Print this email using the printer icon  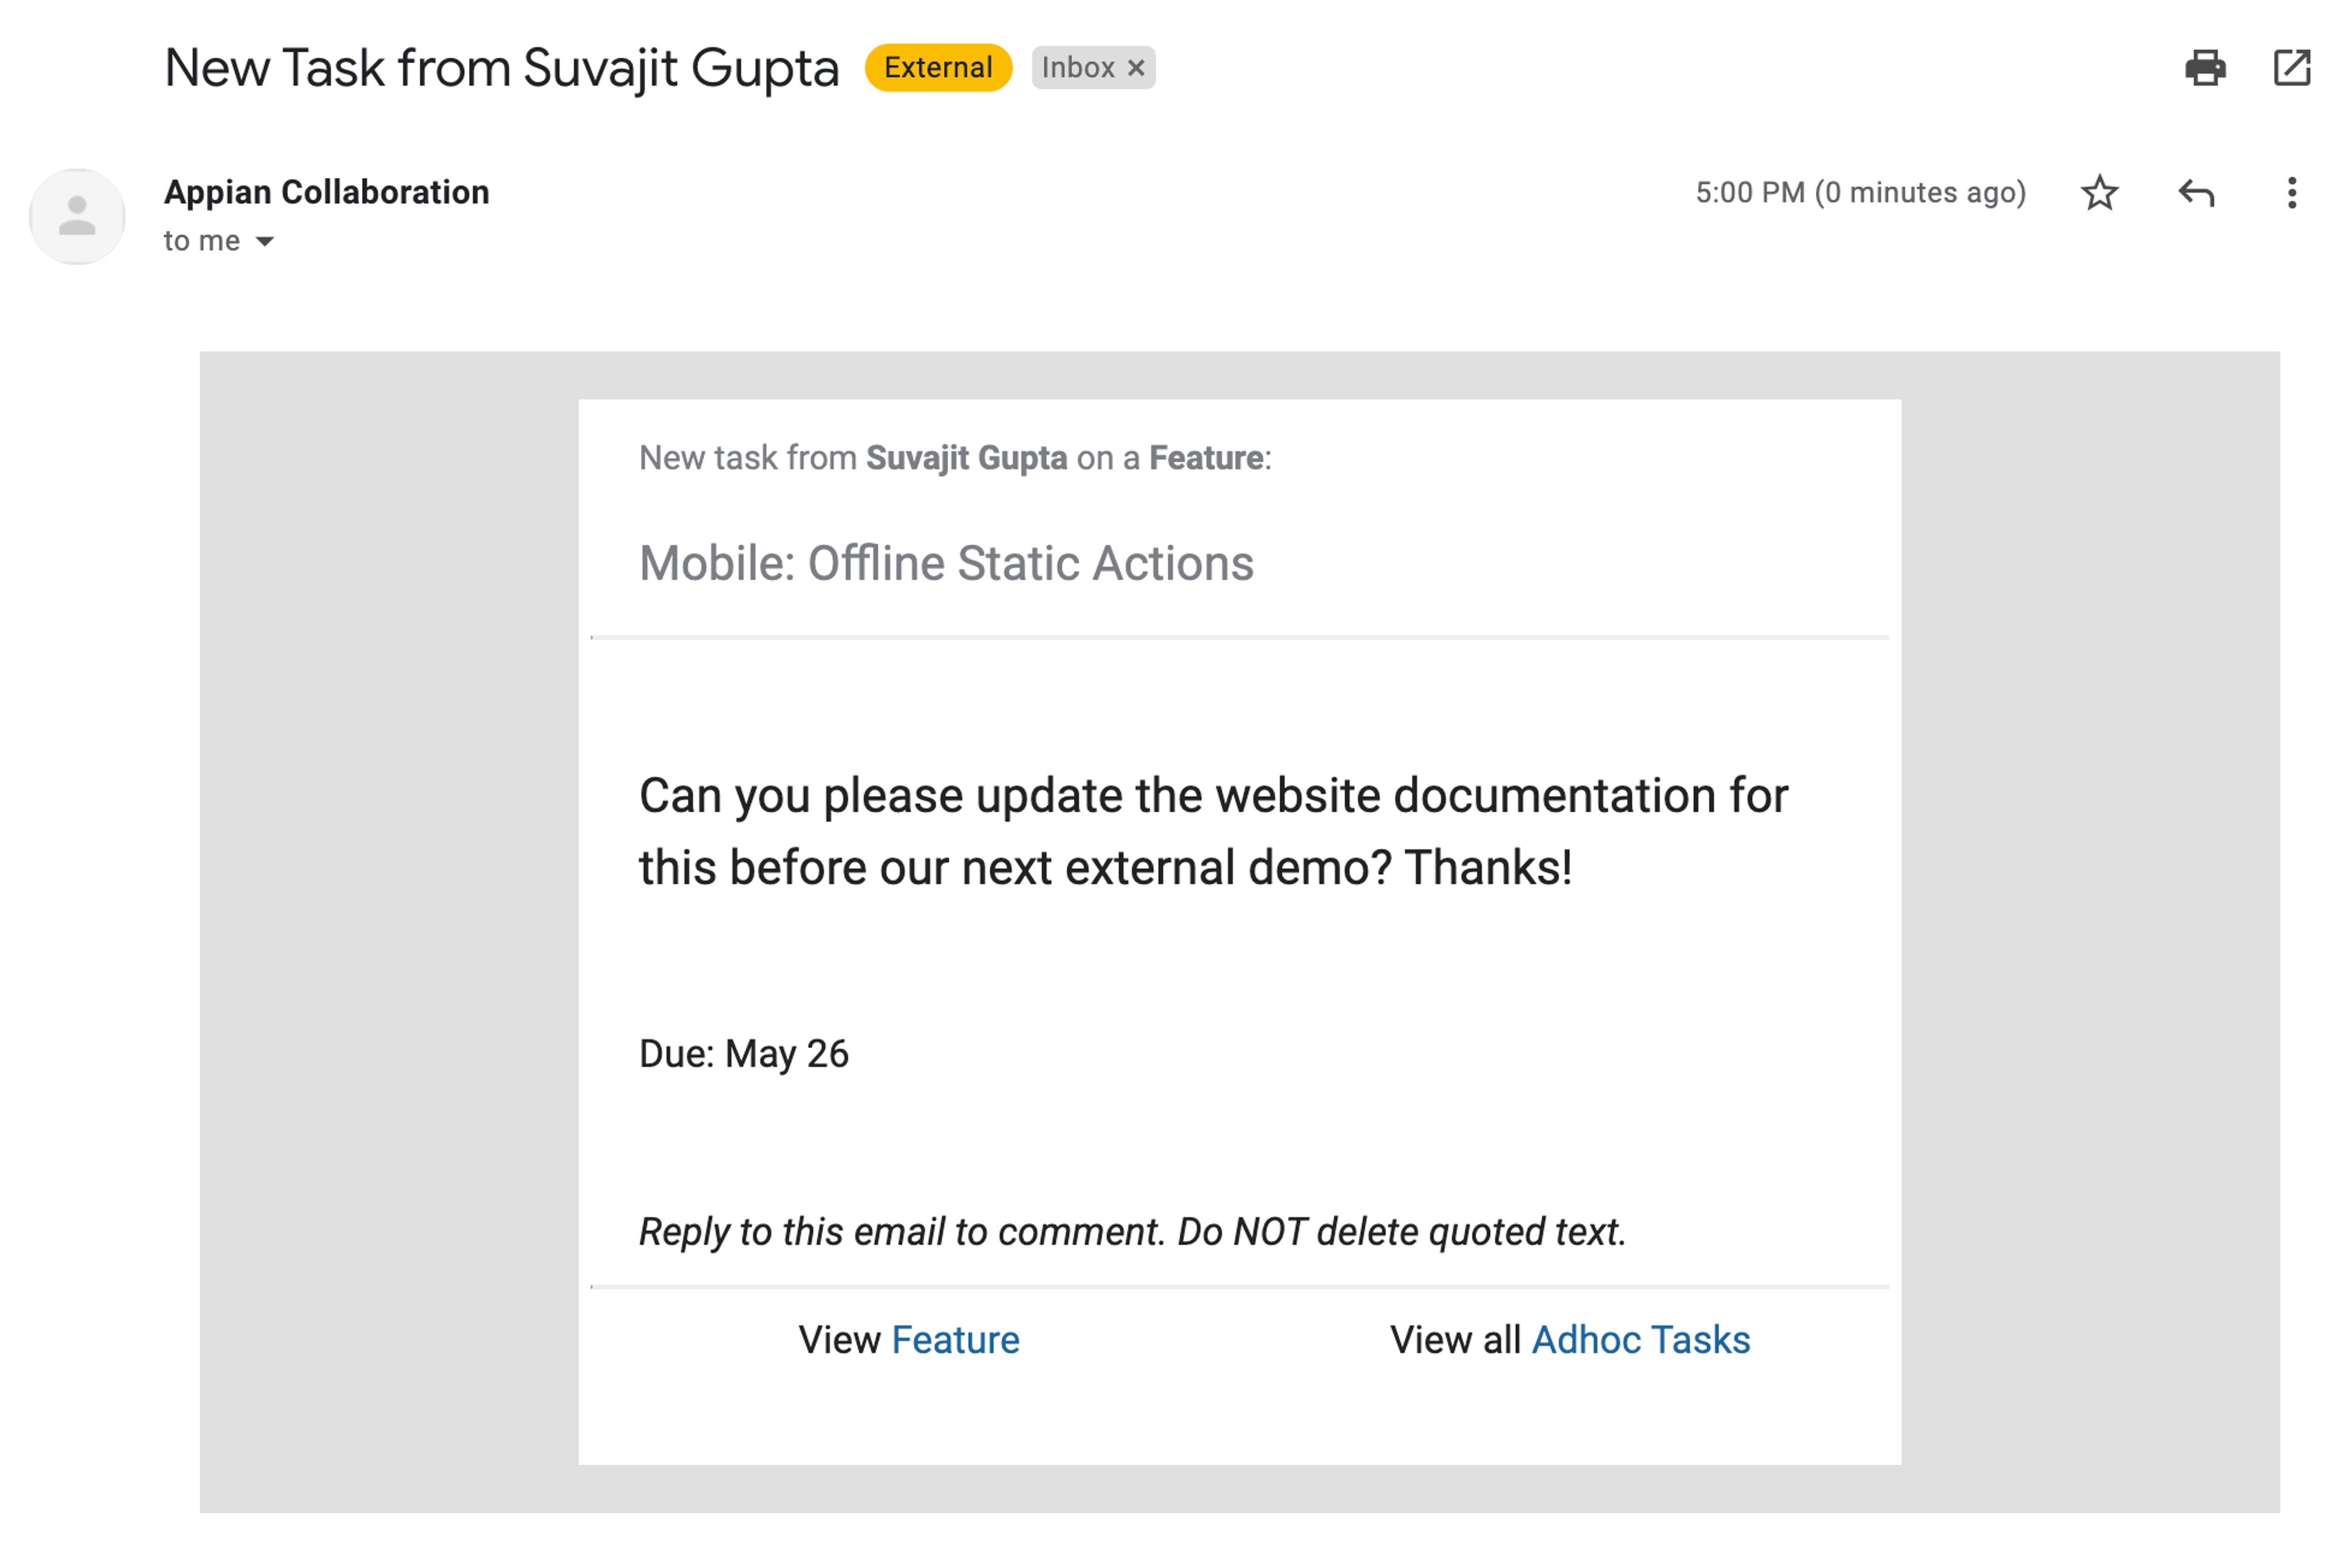[2204, 68]
